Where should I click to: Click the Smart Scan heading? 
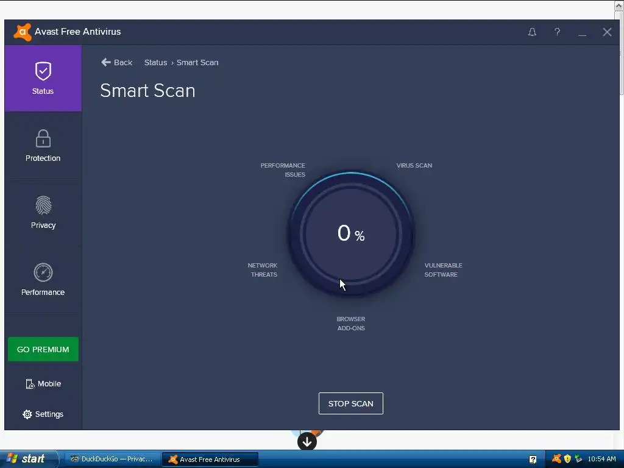(147, 91)
